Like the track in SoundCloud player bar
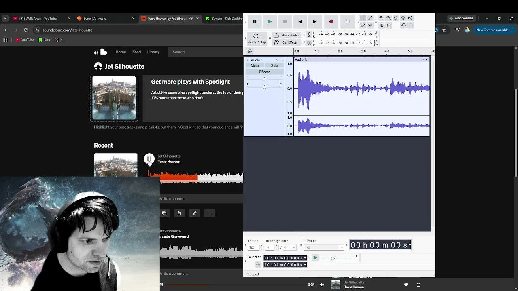Image resolution: width=518 pixels, height=291 pixels. pyautogui.click(x=406, y=285)
